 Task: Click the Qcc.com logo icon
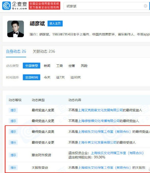coord(7,6)
